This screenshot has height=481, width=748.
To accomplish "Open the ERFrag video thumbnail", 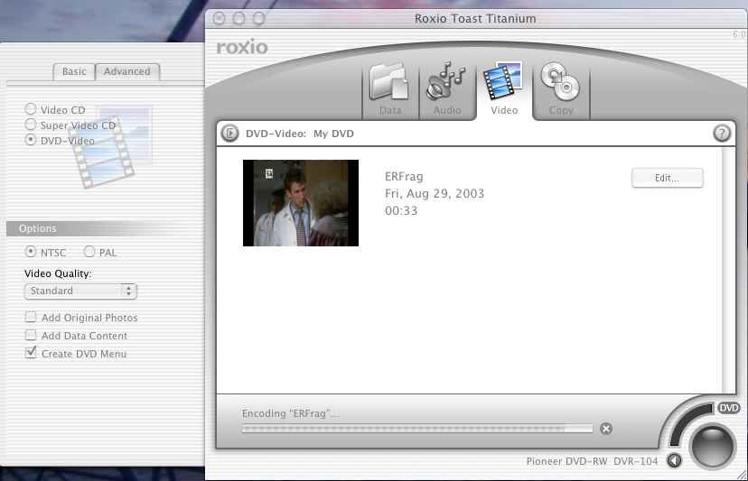I will tap(301, 203).
